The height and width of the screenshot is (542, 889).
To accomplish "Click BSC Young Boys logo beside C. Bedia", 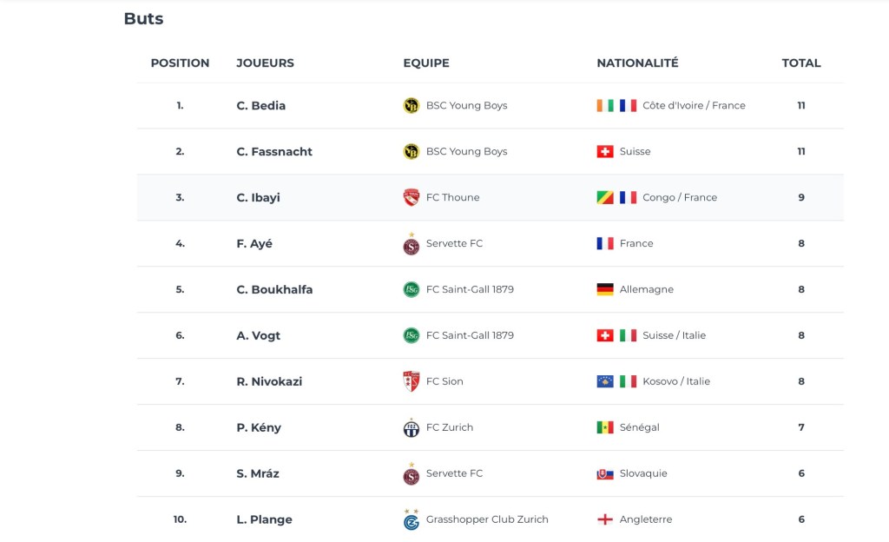I will coord(412,106).
